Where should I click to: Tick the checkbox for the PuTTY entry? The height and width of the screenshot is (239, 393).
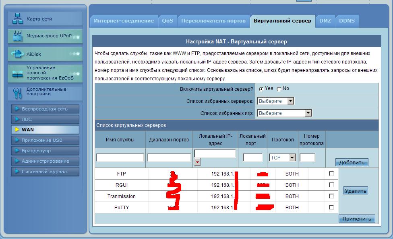[x=331, y=208]
